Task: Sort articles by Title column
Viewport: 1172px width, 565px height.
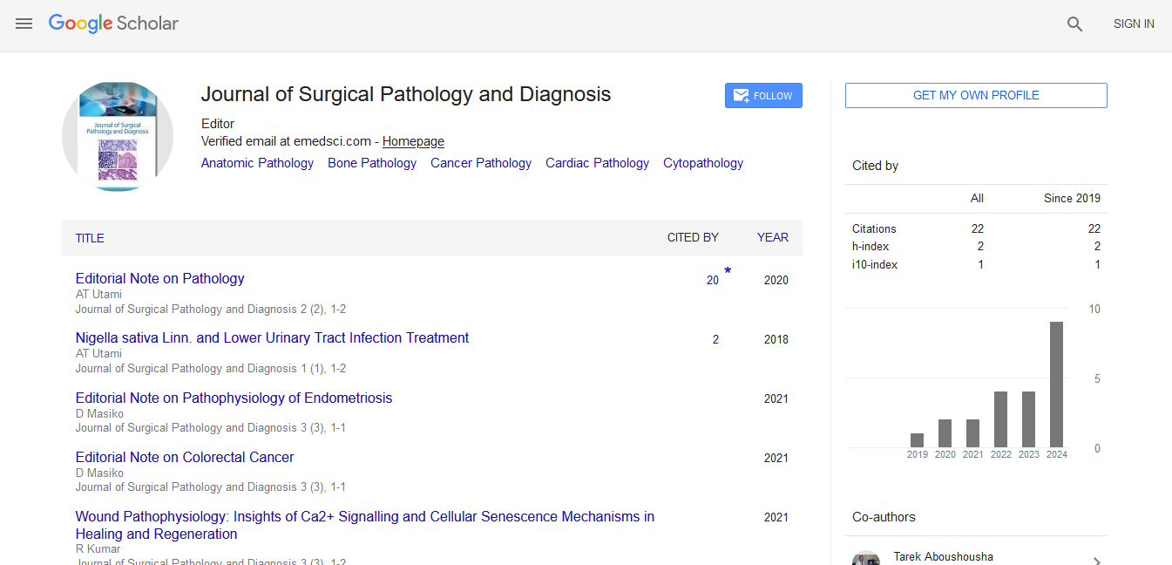Action: pos(90,238)
